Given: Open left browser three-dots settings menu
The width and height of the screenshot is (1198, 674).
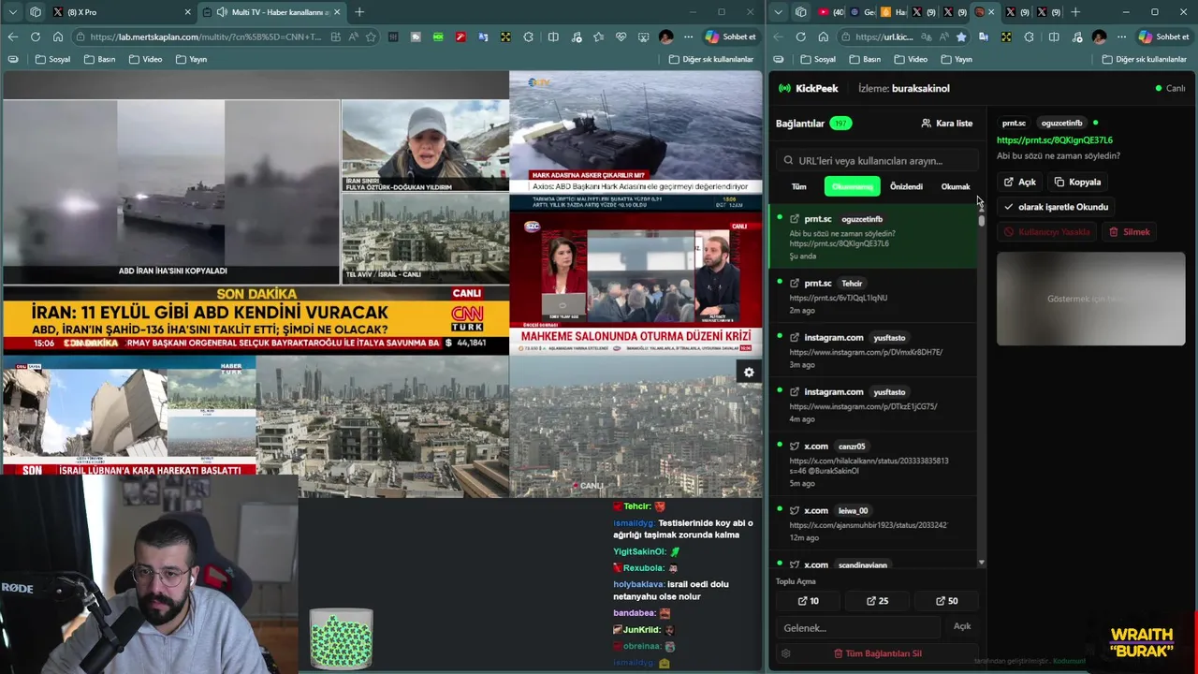Looking at the screenshot, I should [689, 37].
